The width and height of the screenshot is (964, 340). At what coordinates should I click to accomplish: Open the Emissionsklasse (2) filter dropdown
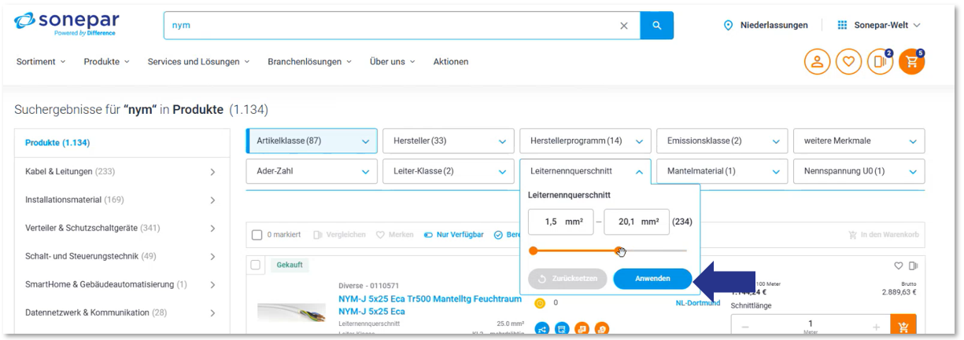(x=722, y=141)
